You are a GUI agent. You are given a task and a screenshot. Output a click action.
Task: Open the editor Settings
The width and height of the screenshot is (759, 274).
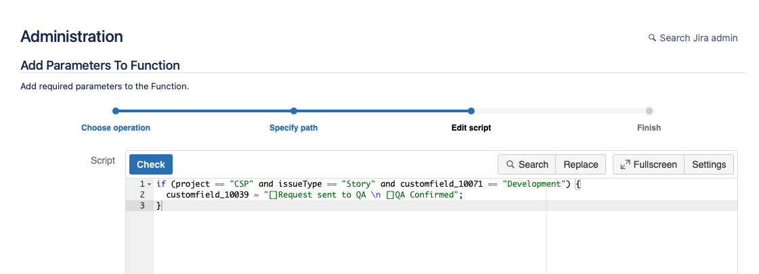pos(708,164)
